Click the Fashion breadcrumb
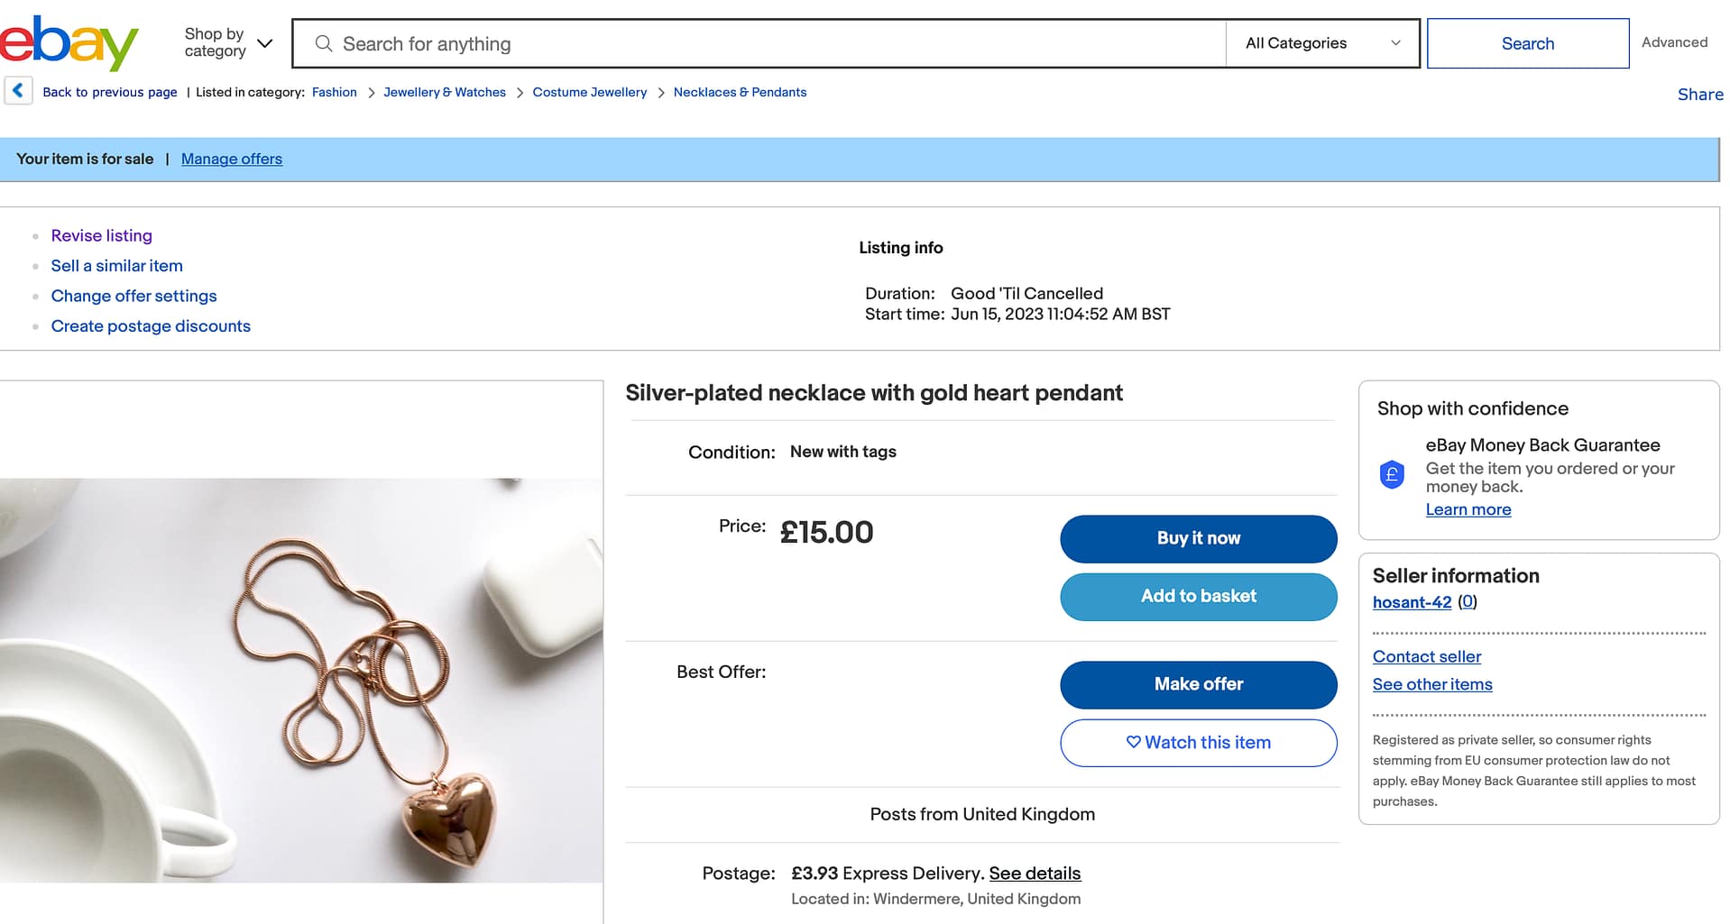The width and height of the screenshot is (1730, 924). 335,92
